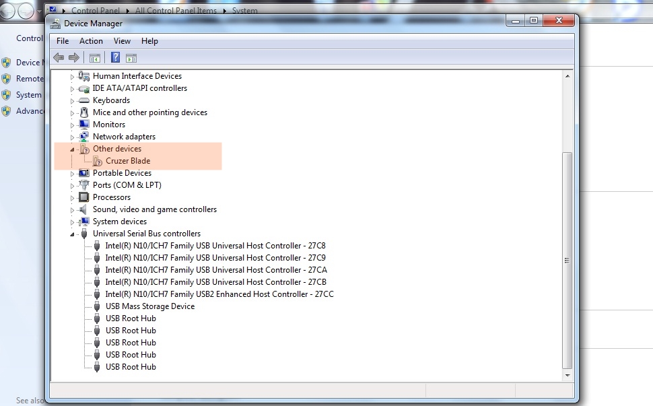Click the scrollbar up arrow
The height and width of the screenshot is (406, 653).
(568, 76)
